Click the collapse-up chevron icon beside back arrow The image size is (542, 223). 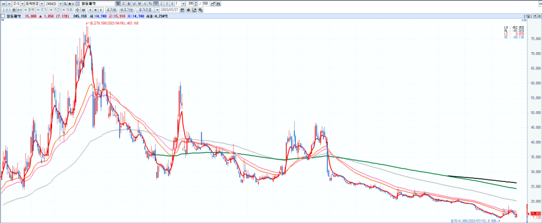point(9,3)
